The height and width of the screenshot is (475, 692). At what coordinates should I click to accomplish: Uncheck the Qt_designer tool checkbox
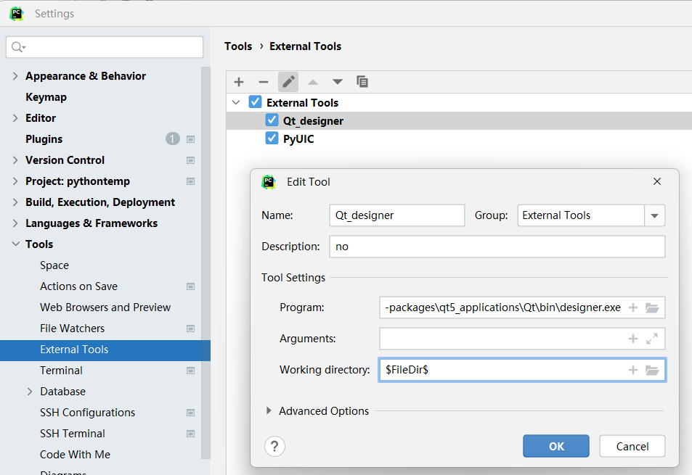click(272, 120)
